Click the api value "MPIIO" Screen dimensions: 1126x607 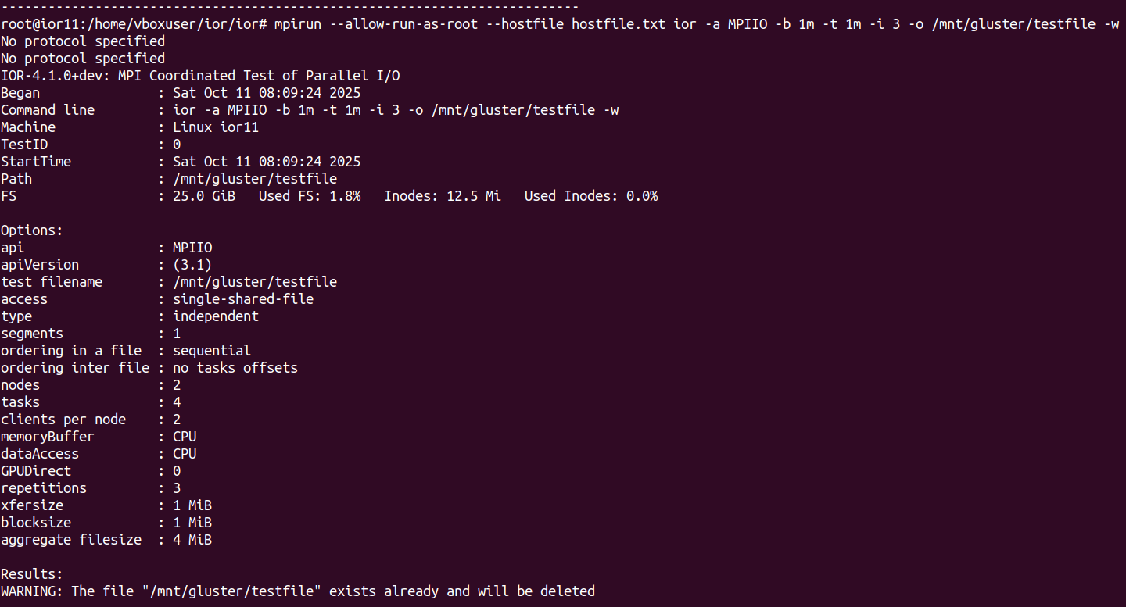click(x=192, y=248)
